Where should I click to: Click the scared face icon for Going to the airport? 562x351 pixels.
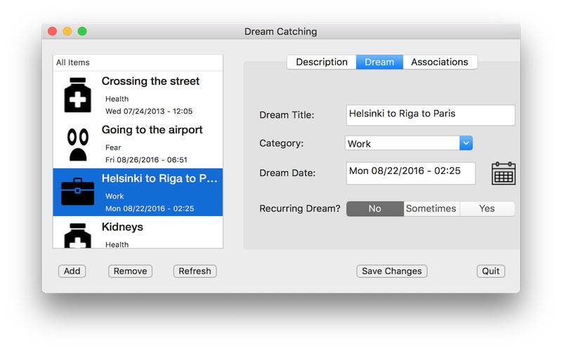[x=78, y=145]
